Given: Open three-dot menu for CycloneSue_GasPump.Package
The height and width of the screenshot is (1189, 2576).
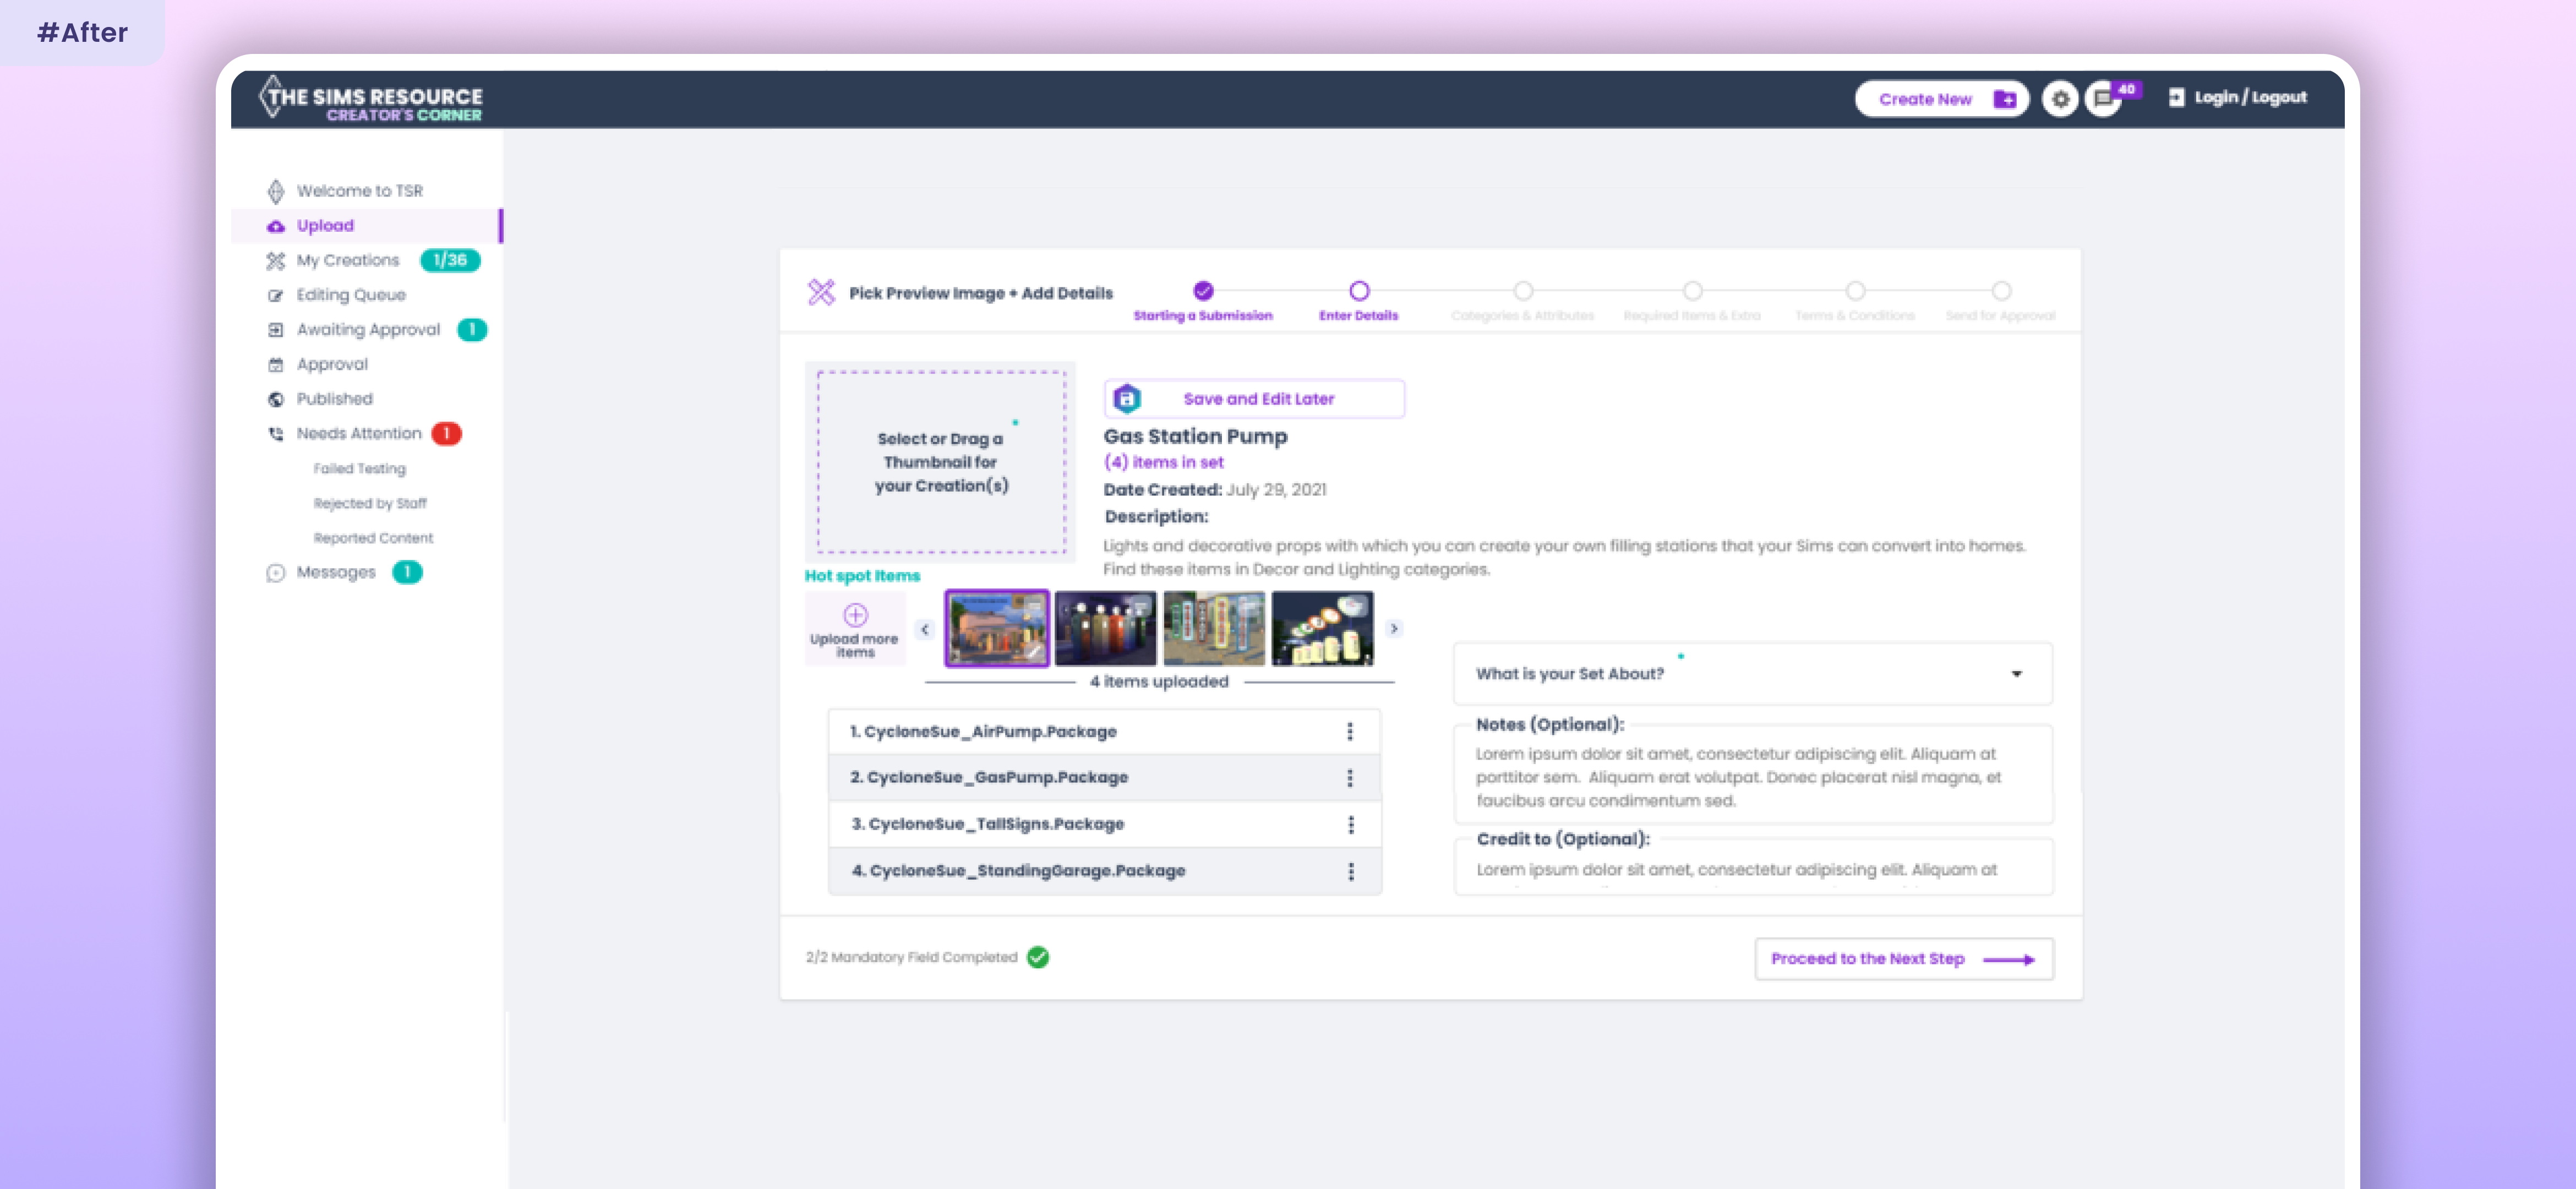Looking at the screenshot, I should 1349,777.
